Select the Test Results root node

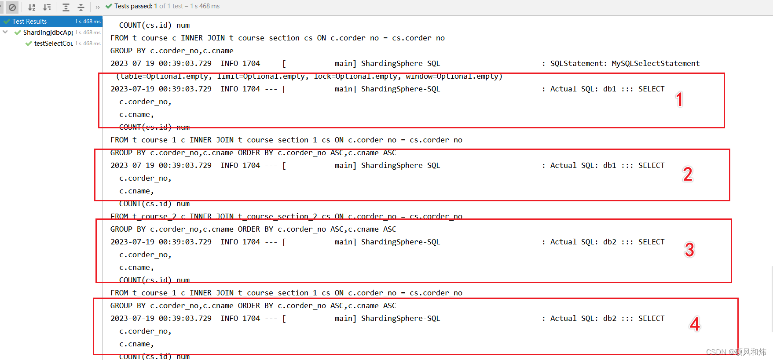pos(51,21)
